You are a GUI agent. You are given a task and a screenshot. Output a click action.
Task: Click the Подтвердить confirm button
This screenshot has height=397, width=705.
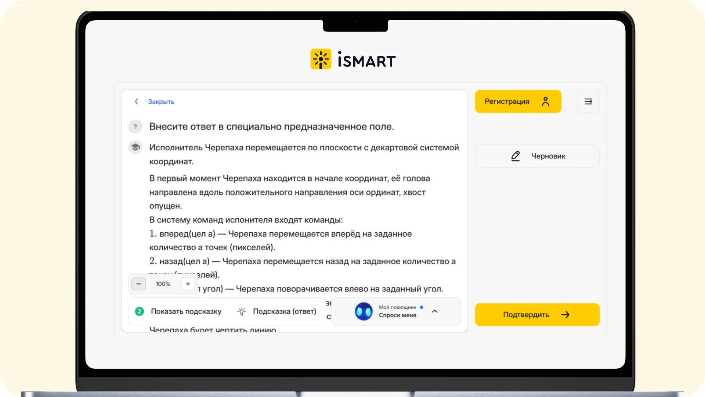[x=537, y=315]
